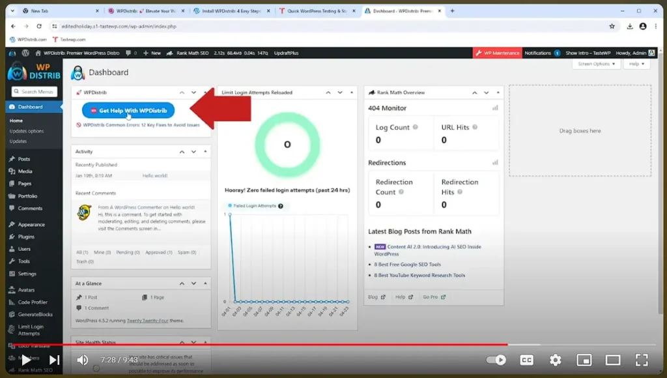Click Log Count help tooltip icon

click(x=415, y=127)
